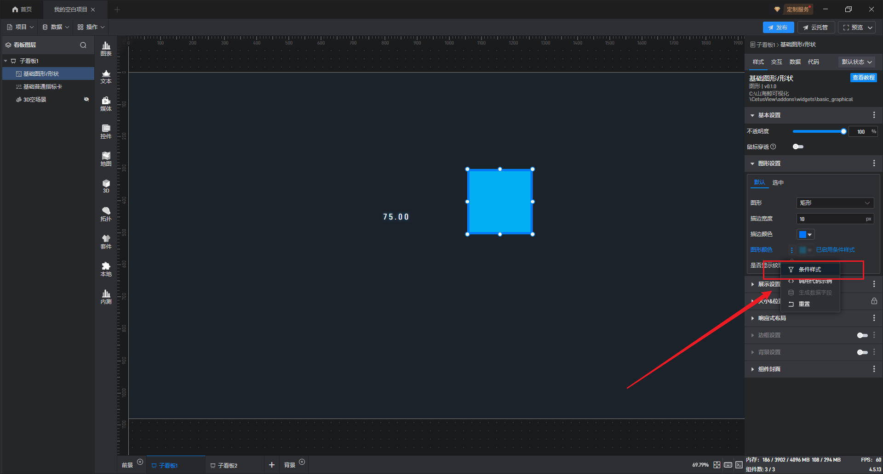Open the 默认状态 state dropdown

click(x=856, y=62)
